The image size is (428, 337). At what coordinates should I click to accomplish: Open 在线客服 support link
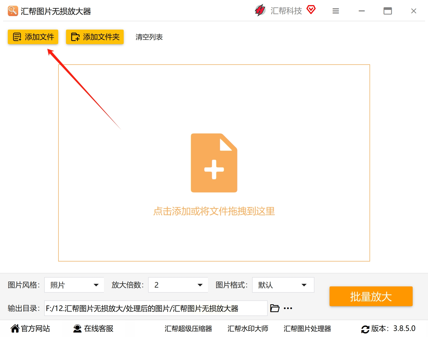point(93,328)
